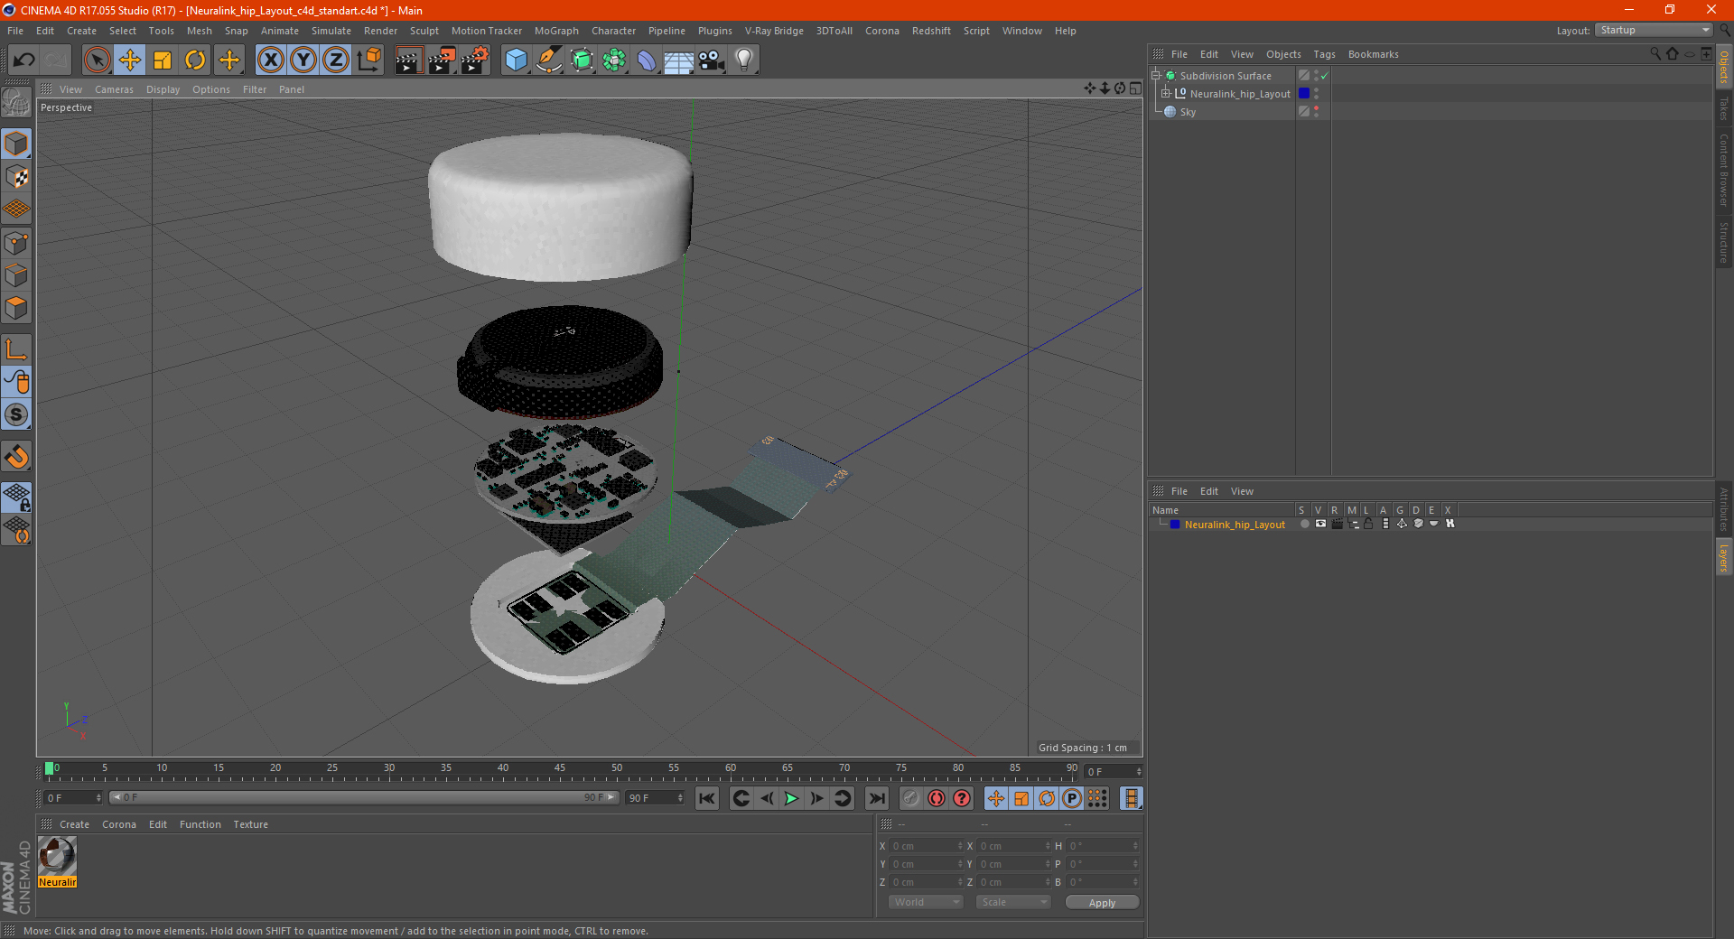Toggle Sky visibility dots
This screenshot has width=1734, height=939.
point(1316,112)
